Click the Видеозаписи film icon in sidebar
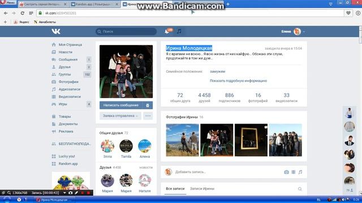Screen dimensions: 362x203 54,96
